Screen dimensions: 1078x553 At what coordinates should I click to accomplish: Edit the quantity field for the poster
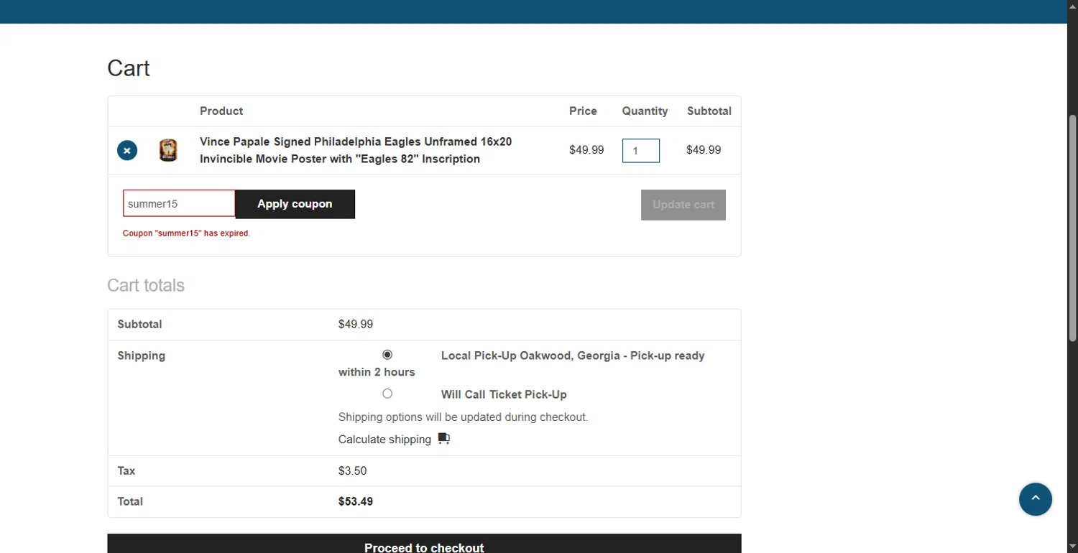641,151
